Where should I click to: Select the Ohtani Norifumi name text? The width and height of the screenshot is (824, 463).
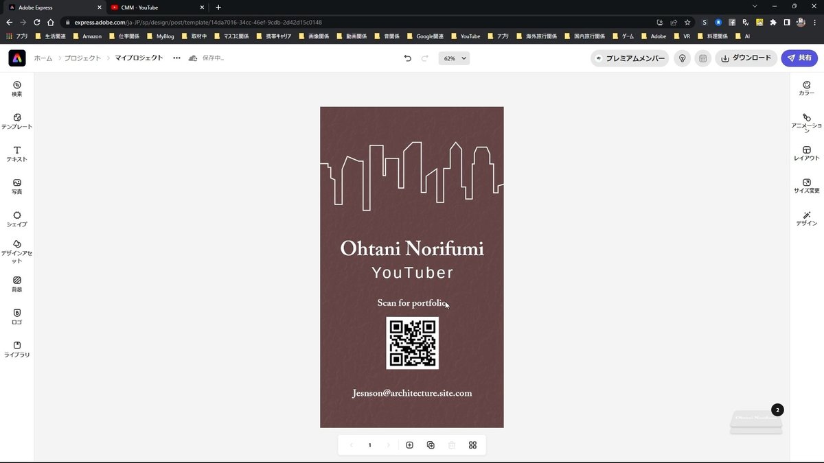coord(412,248)
